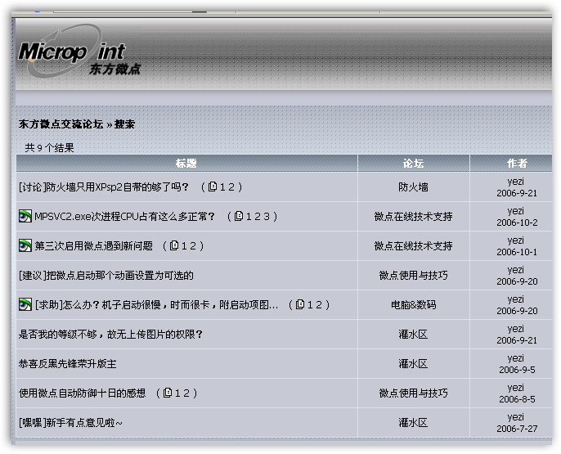Click the 共 9 个结果 result count text
561x454 pixels.
click(x=49, y=147)
